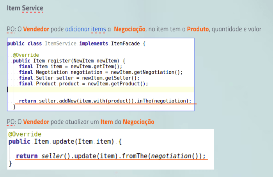Click the underlined 'seller.addNew' return statement

(x=105, y=101)
